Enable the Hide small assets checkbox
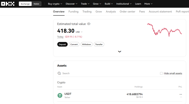189x104 pixels. pos(161,73)
